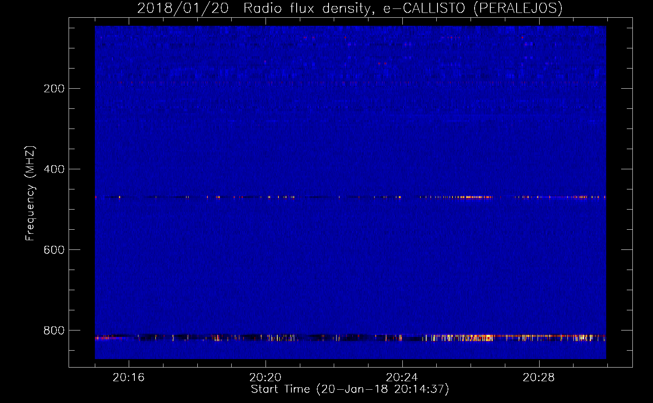653x403 pixels.
Task: Click the 20:24 time axis label
Action: pyautogui.click(x=402, y=378)
